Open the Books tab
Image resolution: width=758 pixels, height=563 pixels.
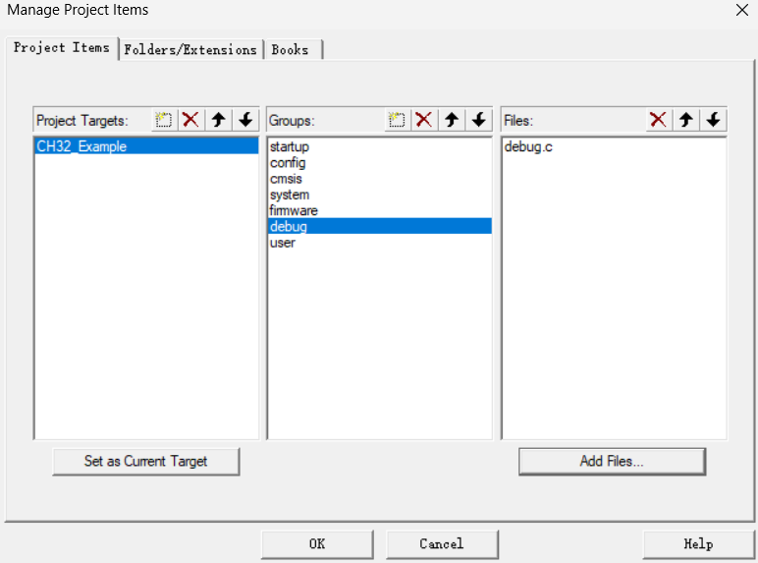pos(293,50)
